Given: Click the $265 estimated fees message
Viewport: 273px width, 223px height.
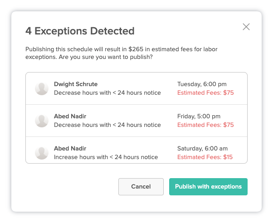Looking at the screenshot, I should (122, 53).
